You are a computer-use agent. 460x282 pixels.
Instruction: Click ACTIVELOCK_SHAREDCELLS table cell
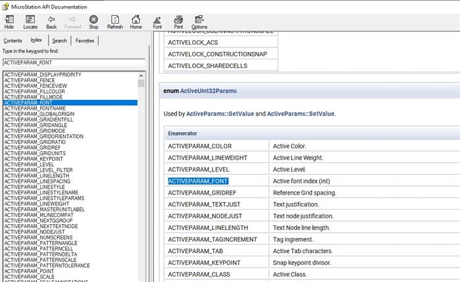pos(222,66)
